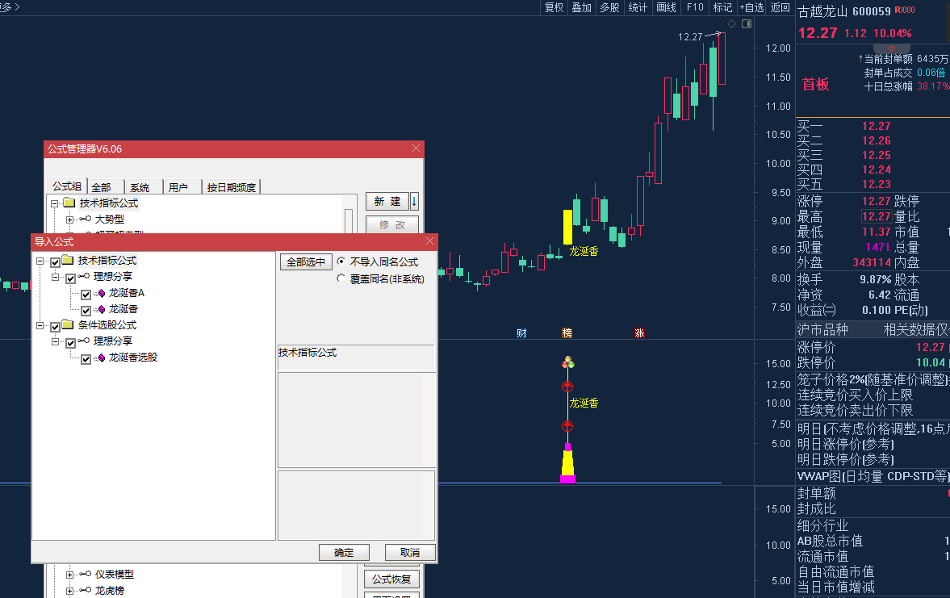
Task: Switch to the 系统 tab
Action: click(142, 187)
